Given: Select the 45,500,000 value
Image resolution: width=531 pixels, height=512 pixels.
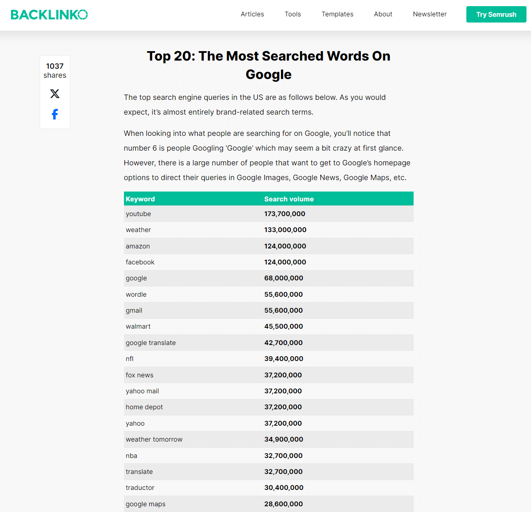Looking at the screenshot, I should coord(283,326).
